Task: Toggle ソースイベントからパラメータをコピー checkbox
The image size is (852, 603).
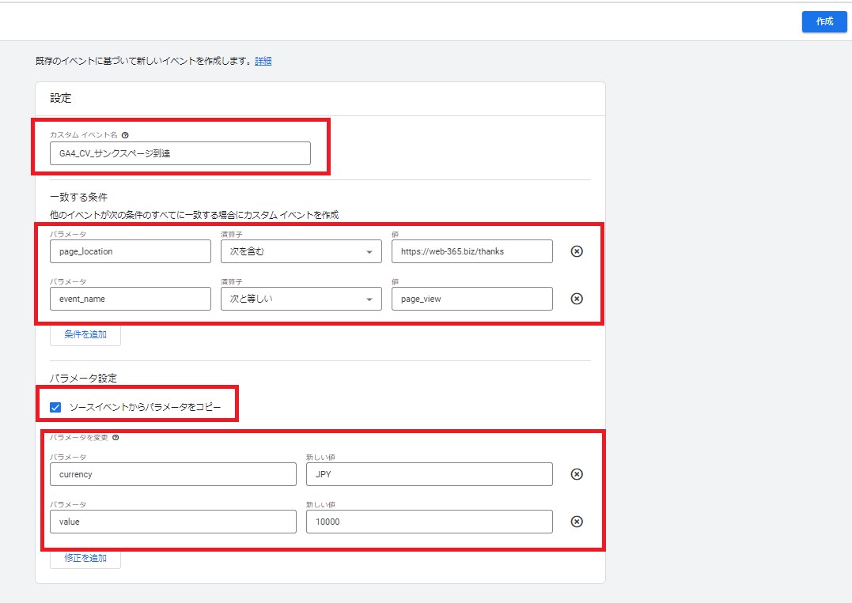Action: click(x=55, y=407)
